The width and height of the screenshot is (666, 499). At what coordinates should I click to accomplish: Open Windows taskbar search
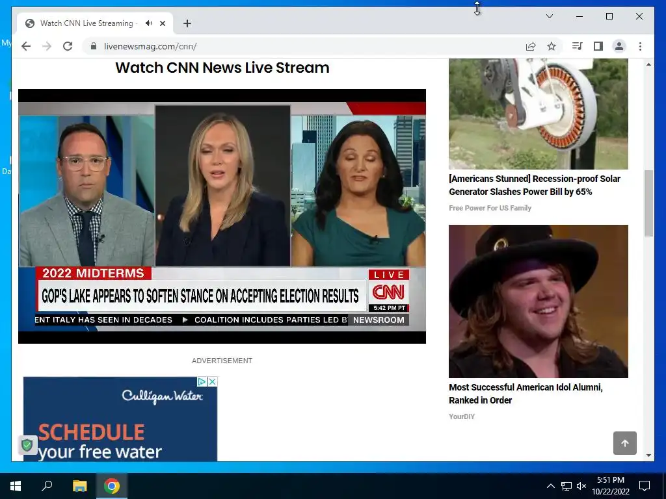pos(47,486)
